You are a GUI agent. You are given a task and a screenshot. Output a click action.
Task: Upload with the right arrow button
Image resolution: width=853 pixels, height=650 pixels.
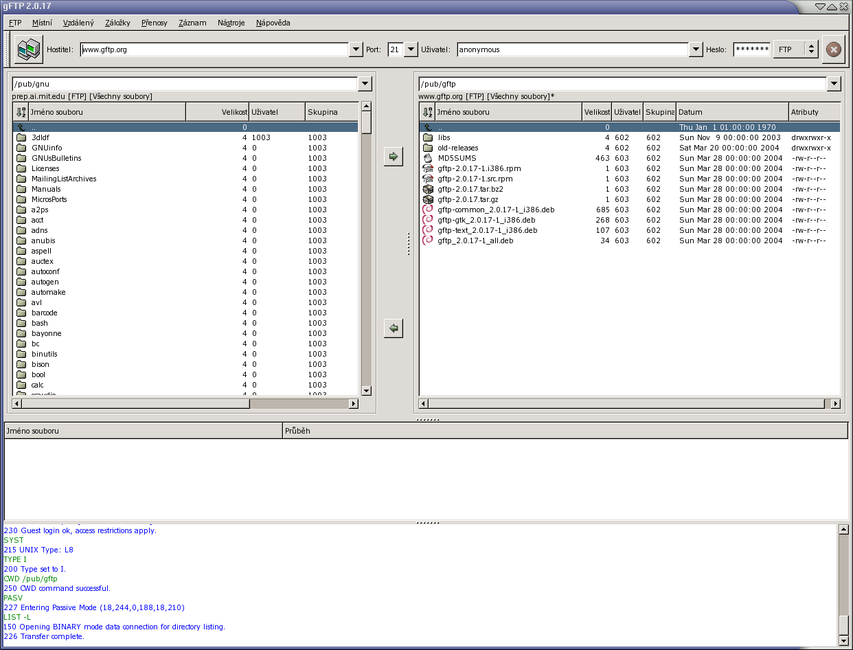coord(393,157)
